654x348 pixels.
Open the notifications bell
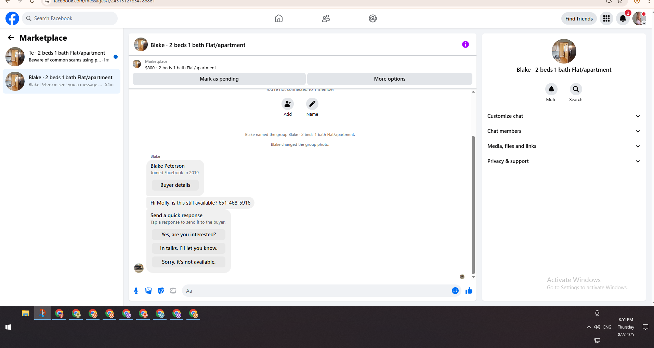[x=623, y=18]
